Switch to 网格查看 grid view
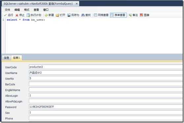Viewport: 184px width, 123px height. (101, 15)
